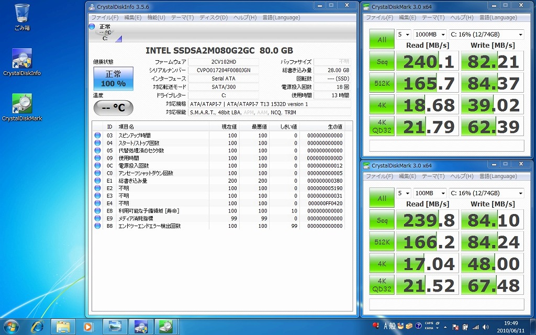This screenshot has width=536, height=335.
Task: Click Seq button in lower CrystalDiskMark
Action: (x=382, y=220)
